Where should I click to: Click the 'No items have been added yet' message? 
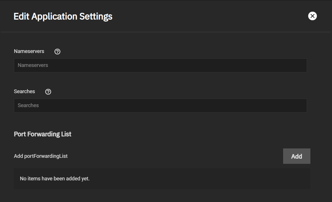click(55, 179)
